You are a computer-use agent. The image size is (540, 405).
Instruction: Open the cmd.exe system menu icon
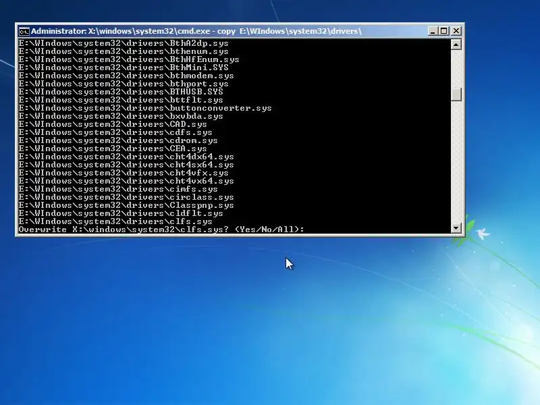point(24,31)
